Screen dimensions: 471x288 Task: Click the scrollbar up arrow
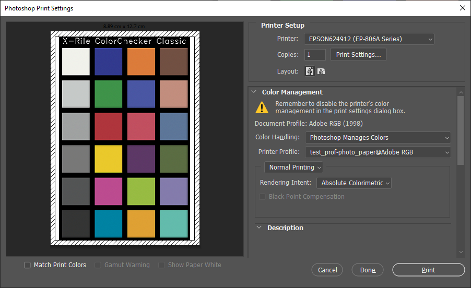[461, 91]
